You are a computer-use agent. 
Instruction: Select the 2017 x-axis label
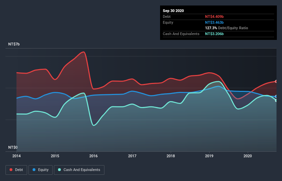(x=132, y=156)
